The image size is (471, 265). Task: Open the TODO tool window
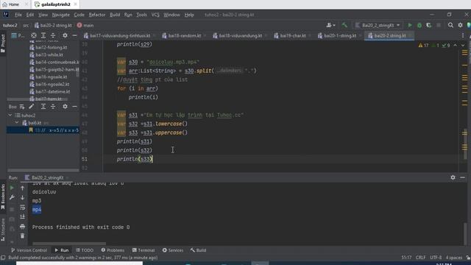pyautogui.click(x=85, y=250)
